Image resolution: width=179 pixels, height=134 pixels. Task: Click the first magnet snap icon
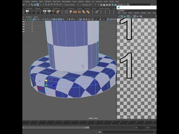click(46, 5)
